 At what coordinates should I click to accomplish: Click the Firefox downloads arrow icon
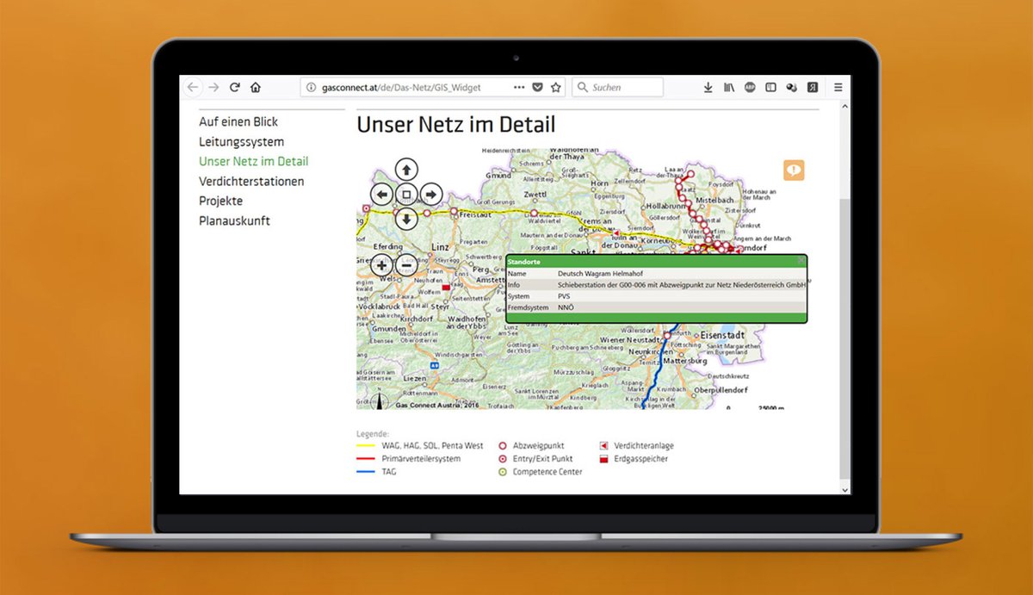(x=708, y=87)
